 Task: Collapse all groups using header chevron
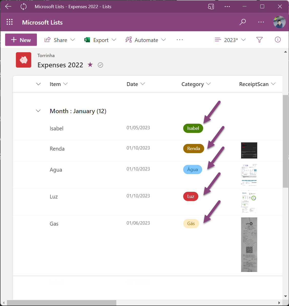pos(38,84)
